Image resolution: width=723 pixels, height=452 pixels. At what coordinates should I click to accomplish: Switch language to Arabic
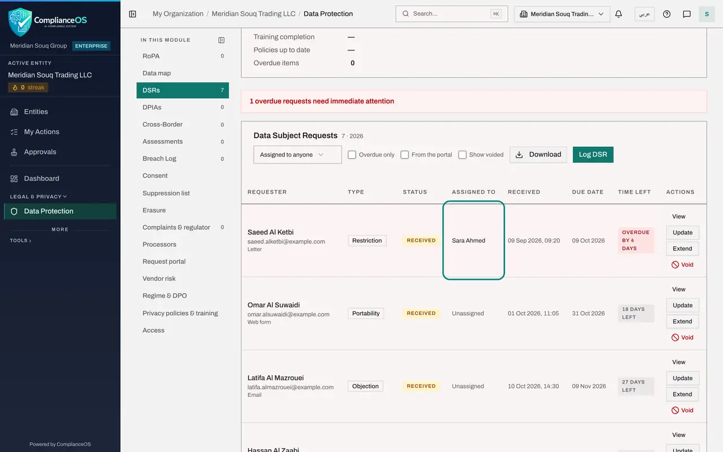[644, 14]
